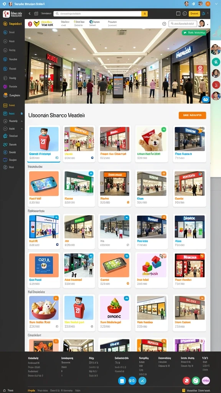
Task: Select the purple icon in the left sidebar
Action: click(x=5, y=86)
